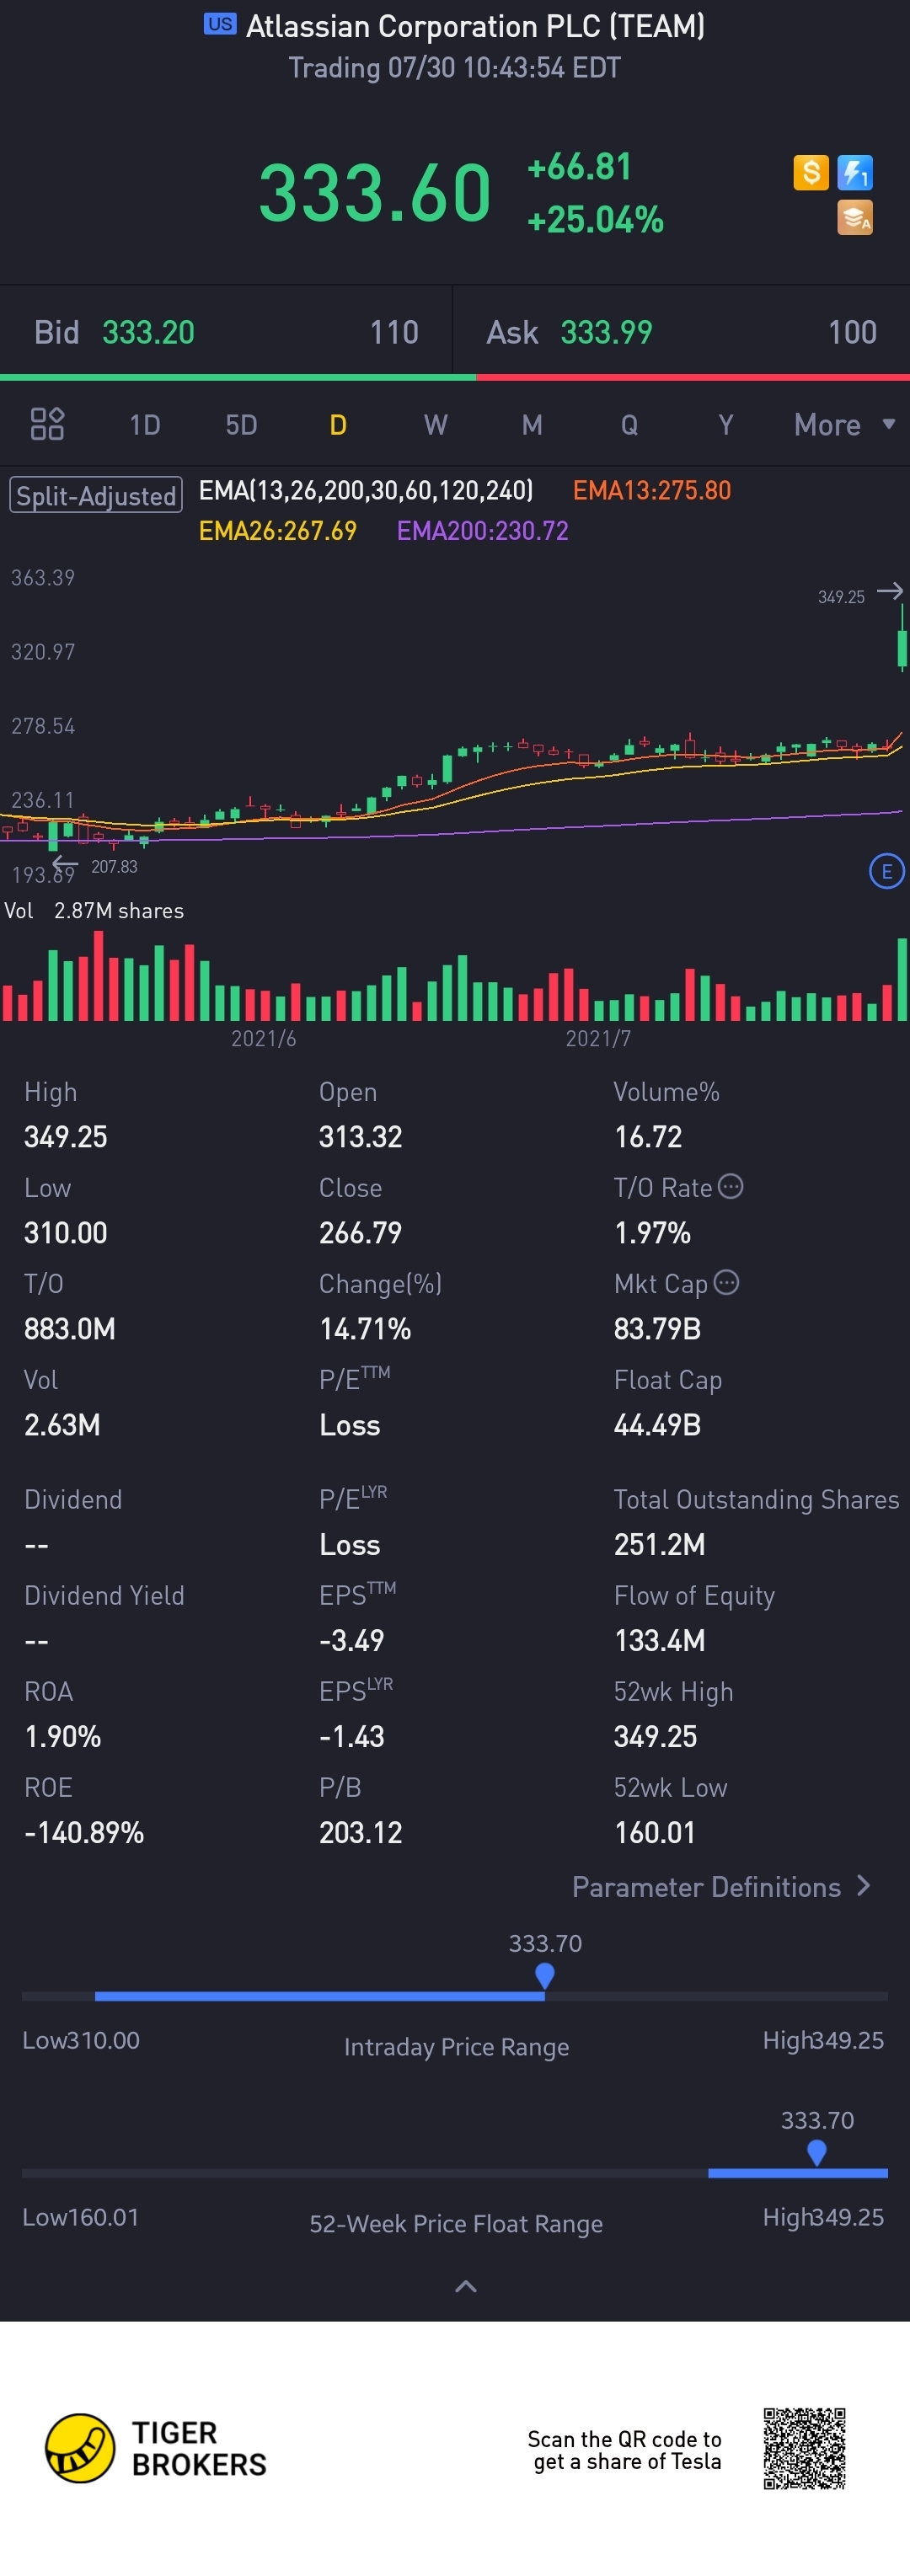The image size is (910, 2576).
Task: Tap the Flow of Equity 133.4M value
Action: click(660, 1640)
